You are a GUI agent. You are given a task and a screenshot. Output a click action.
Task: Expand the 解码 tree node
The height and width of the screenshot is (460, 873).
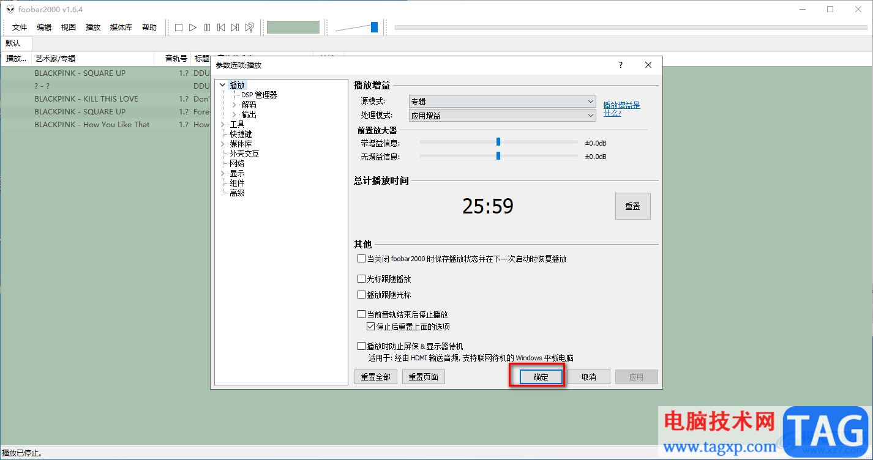tap(234, 105)
